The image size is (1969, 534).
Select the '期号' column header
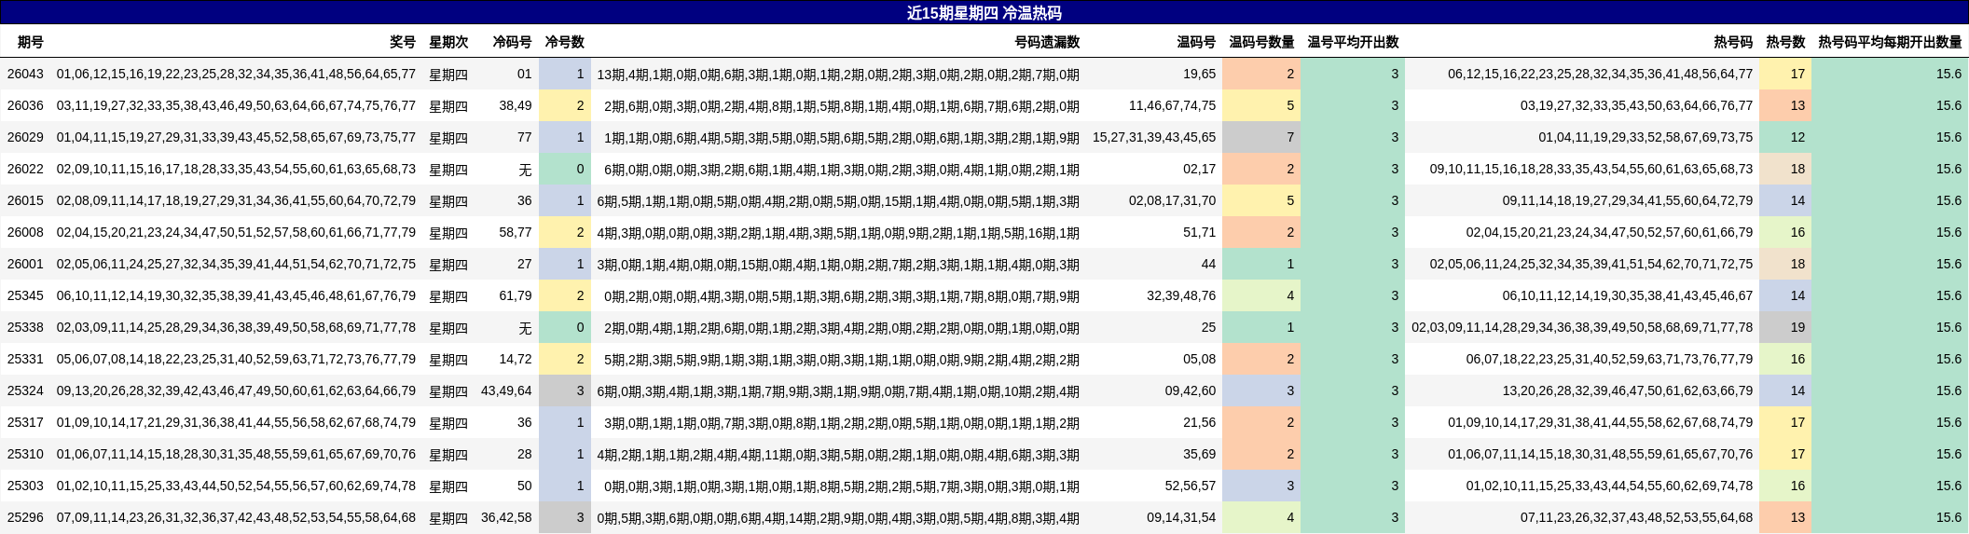(x=31, y=42)
